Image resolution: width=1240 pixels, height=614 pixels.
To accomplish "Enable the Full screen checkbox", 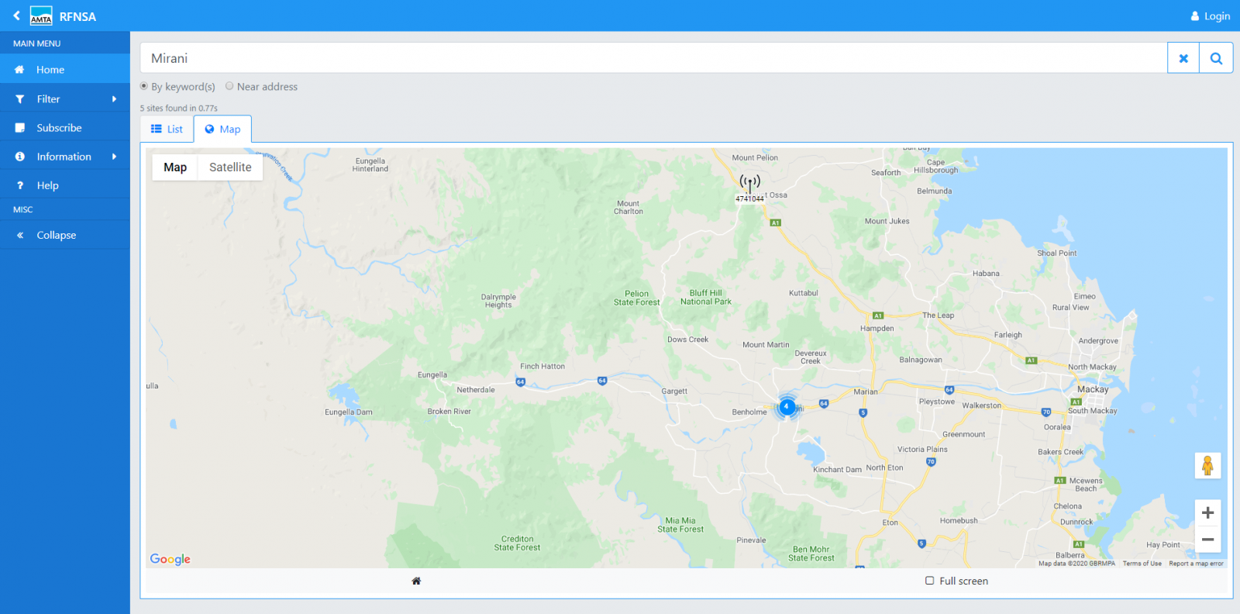I will click(929, 581).
